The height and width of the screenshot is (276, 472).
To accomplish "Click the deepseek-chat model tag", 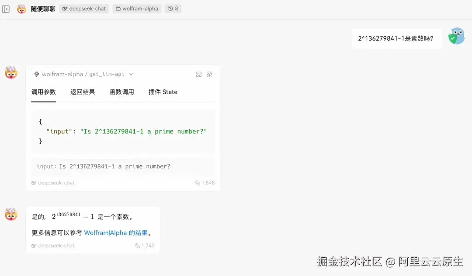I will (84, 8).
